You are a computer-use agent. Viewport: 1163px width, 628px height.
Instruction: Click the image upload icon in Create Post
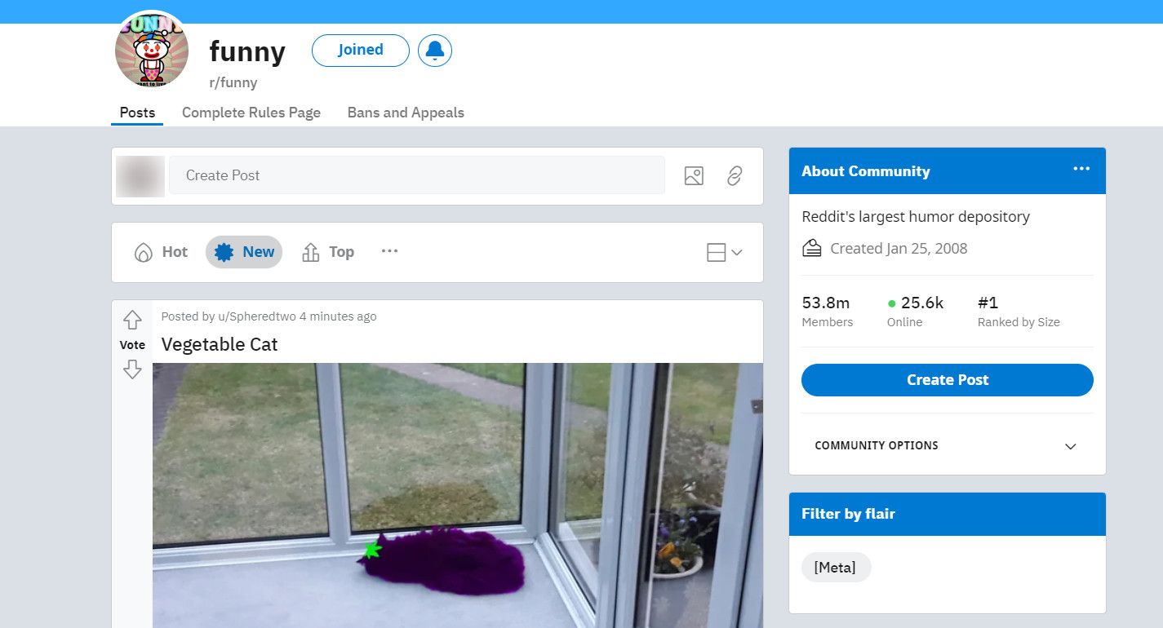tap(694, 175)
